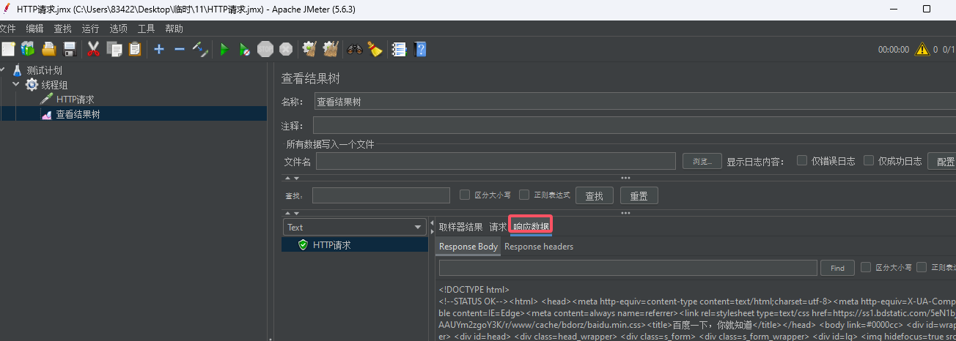Select 查看结果树 listener in the tree

click(78, 114)
